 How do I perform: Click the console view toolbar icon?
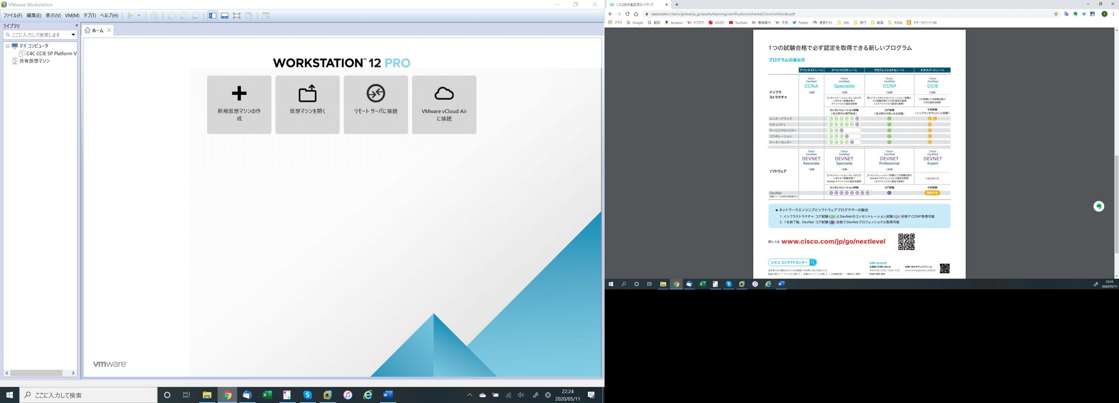[266, 16]
